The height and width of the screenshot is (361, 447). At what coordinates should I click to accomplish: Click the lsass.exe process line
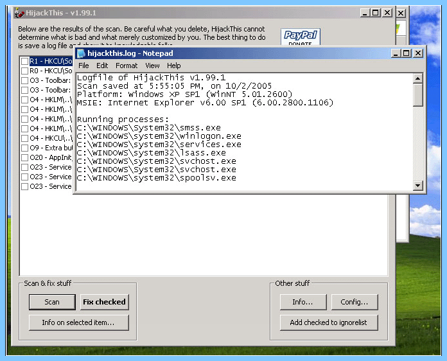pos(152,153)
